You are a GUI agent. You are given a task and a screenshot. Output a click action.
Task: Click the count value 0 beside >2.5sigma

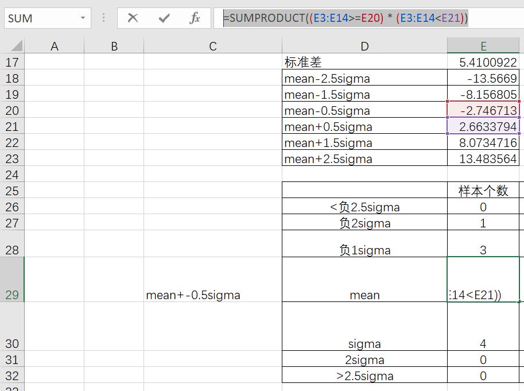coord(483,375)
